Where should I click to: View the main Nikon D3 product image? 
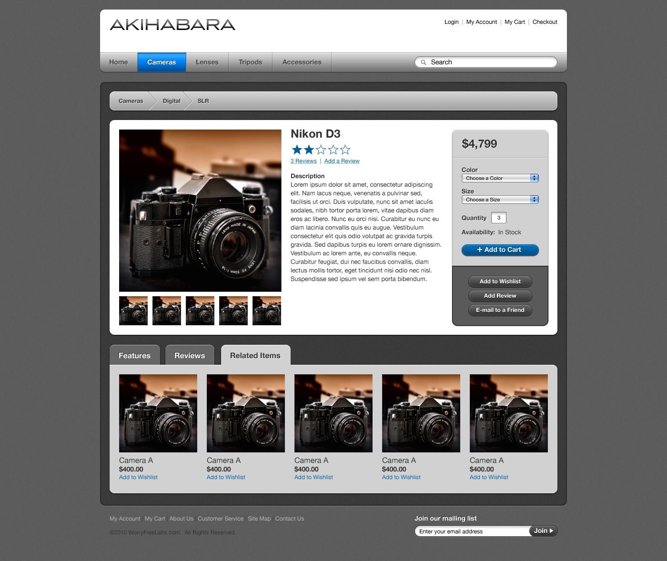[200, 210]
